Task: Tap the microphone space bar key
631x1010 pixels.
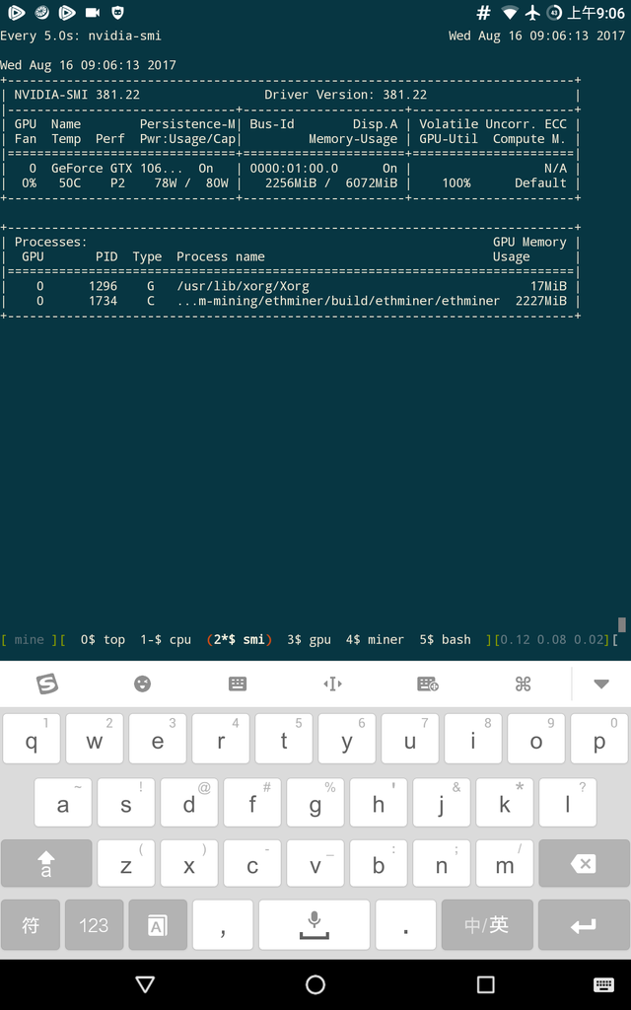Action: point(315,925)
